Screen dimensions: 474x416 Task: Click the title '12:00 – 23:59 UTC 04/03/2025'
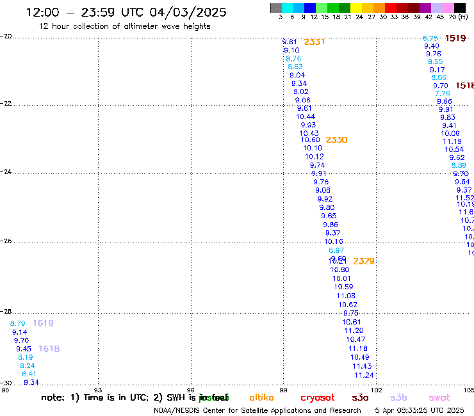pyautogui.click(x=126, y=12)
